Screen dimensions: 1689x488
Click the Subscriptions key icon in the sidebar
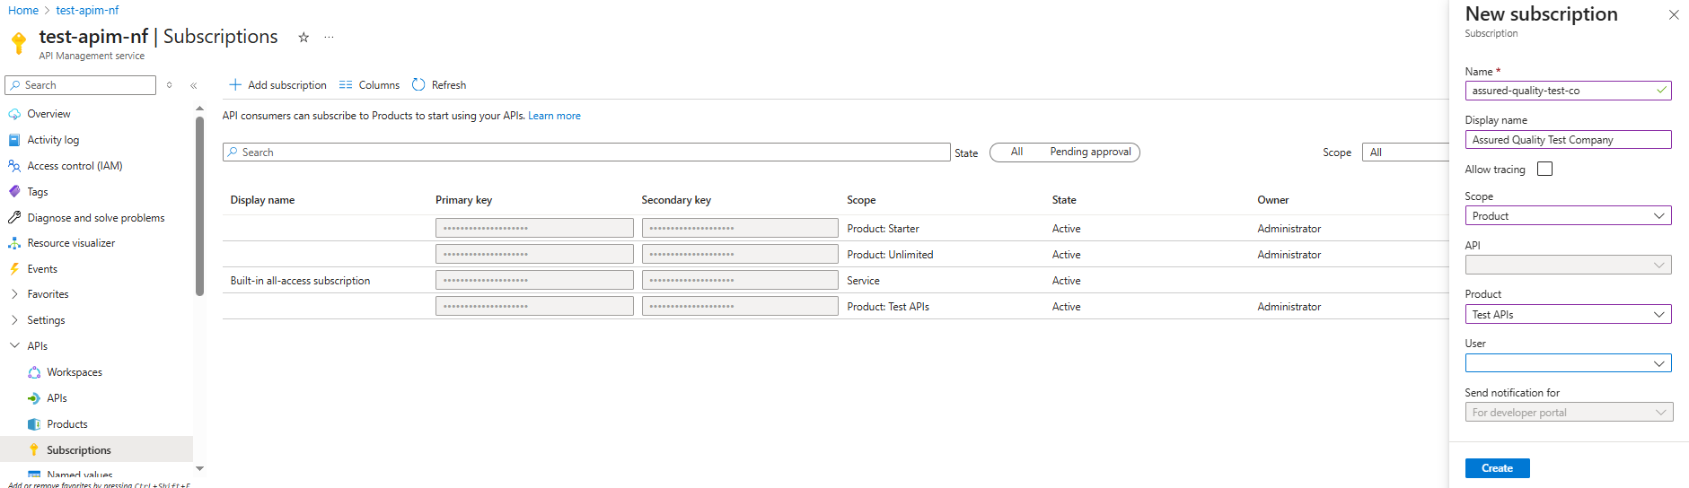34,450
